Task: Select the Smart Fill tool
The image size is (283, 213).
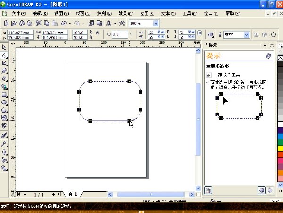Action: [4, 87]
